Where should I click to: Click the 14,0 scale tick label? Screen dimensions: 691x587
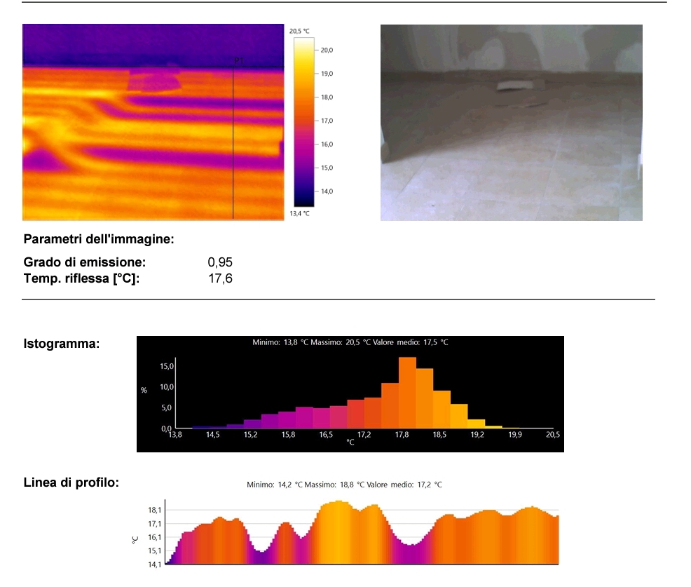coord(327,191)
